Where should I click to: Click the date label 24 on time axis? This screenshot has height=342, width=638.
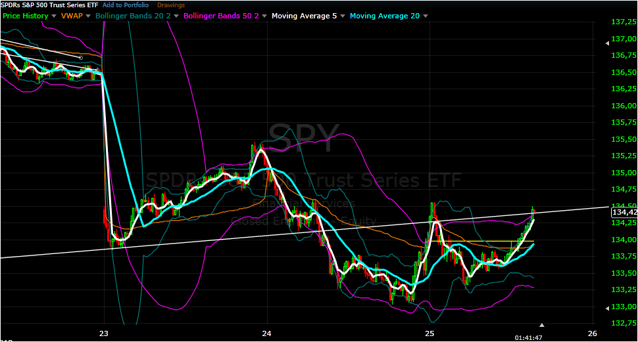(x=266, y=333)
